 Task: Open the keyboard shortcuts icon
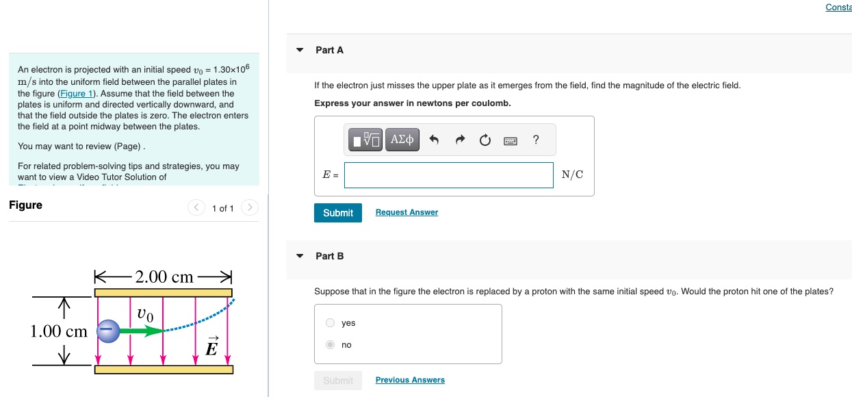[511, 140]
